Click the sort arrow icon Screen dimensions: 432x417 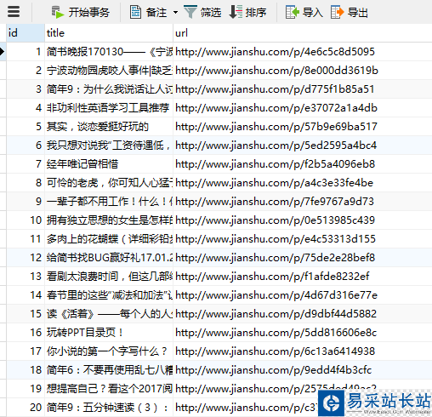tap(236, 12)
